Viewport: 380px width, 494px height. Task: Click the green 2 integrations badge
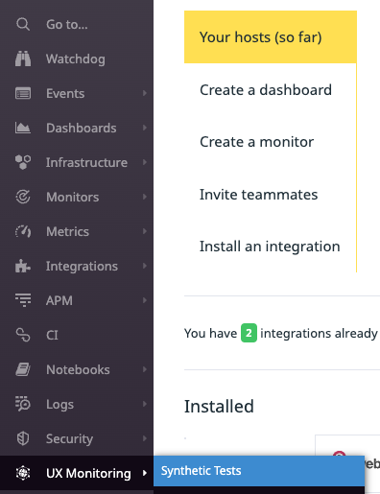coord(249,333)
